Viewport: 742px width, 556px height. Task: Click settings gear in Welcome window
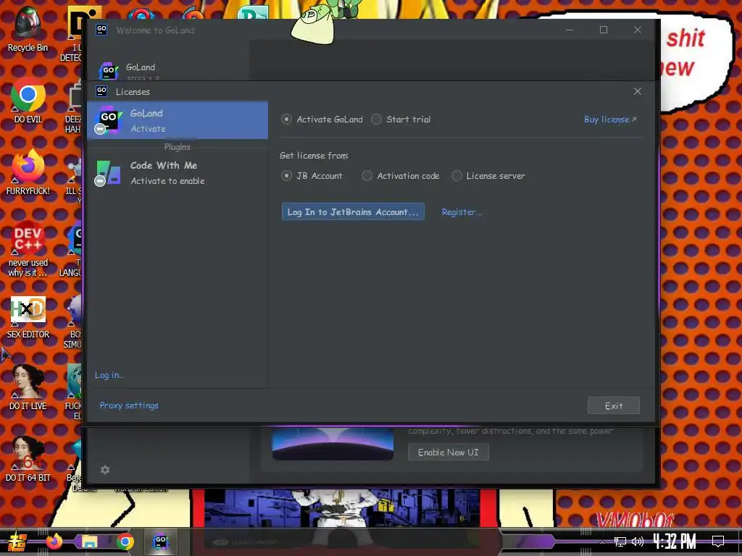pyautogui.click(x=105, y=469)
